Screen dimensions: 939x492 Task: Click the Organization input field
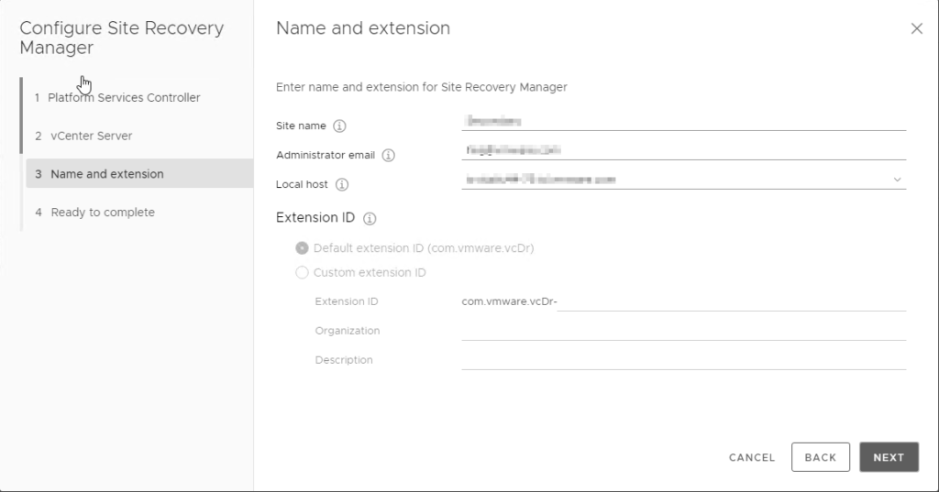point(683,331)
